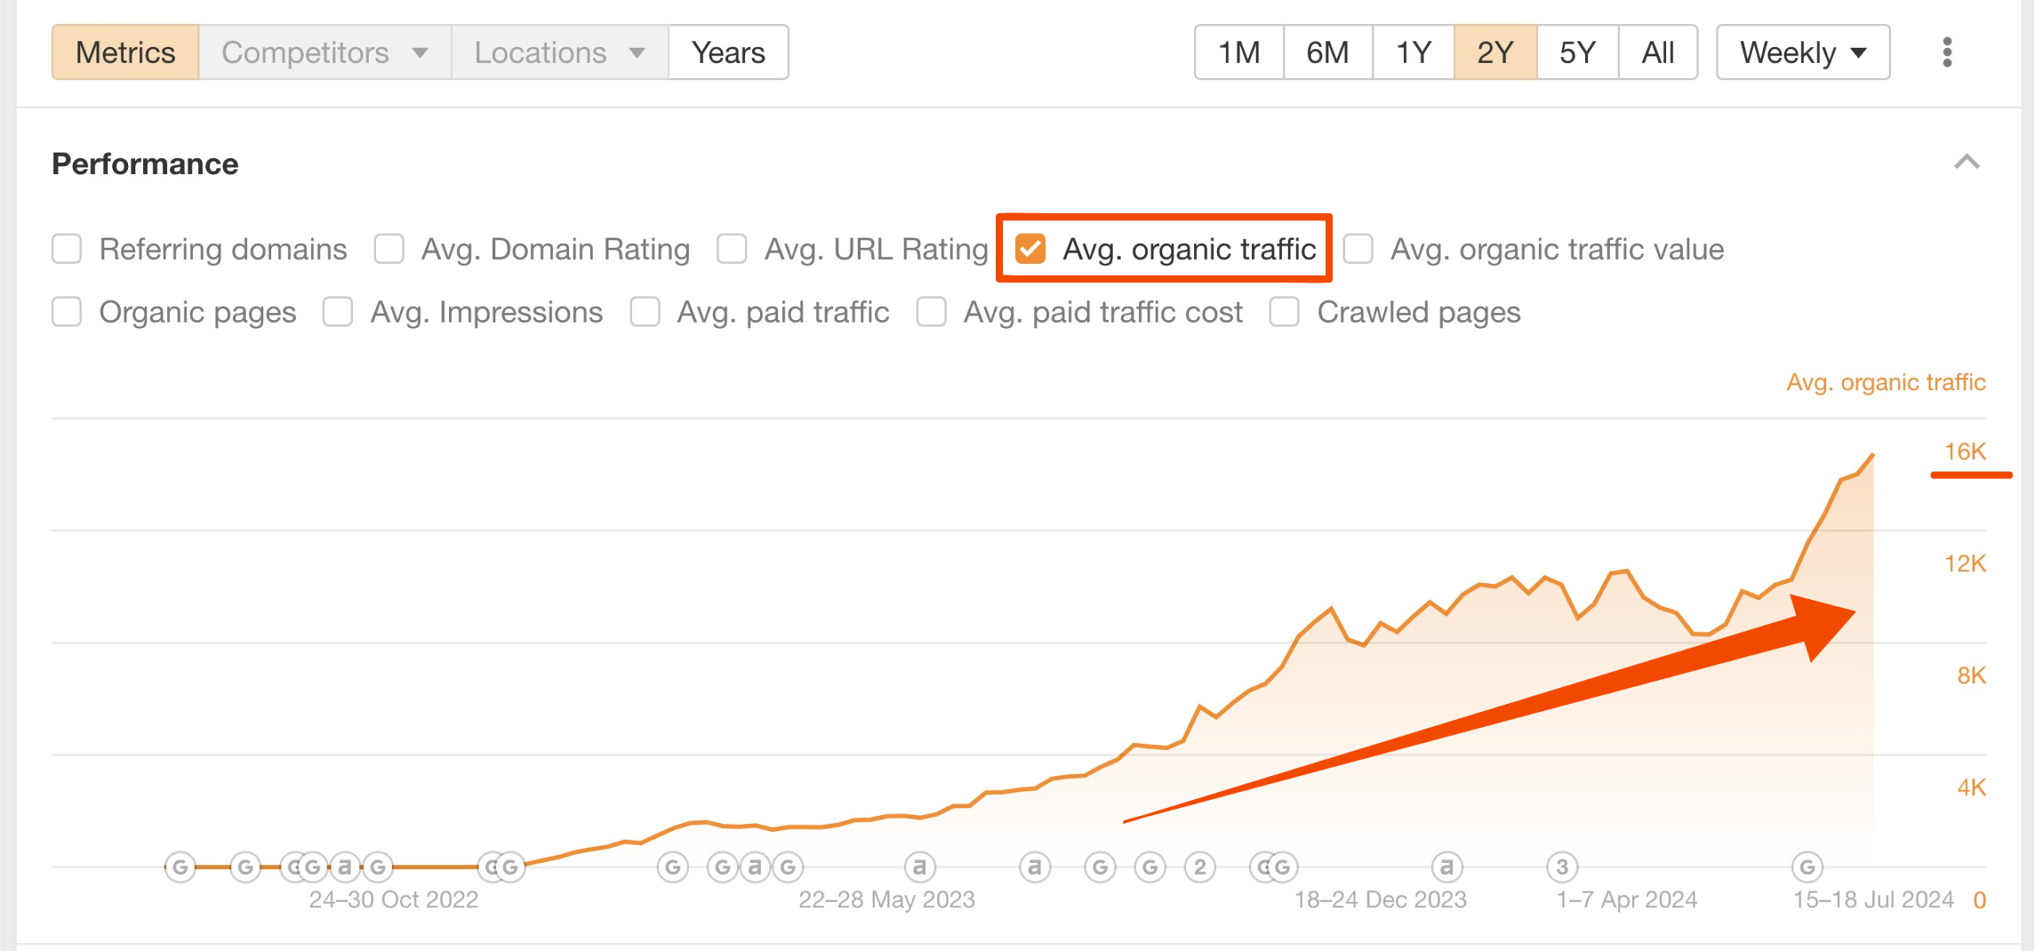Switch to the Metrics tab
2035x951 pixels.
(125, 52)
